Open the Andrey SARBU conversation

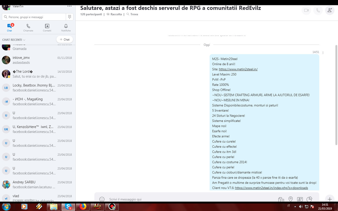pyautogui.click(x=38, y=185)
